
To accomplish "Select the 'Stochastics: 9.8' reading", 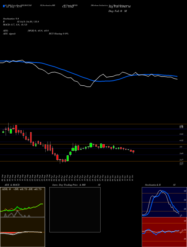I will (11, 19).
